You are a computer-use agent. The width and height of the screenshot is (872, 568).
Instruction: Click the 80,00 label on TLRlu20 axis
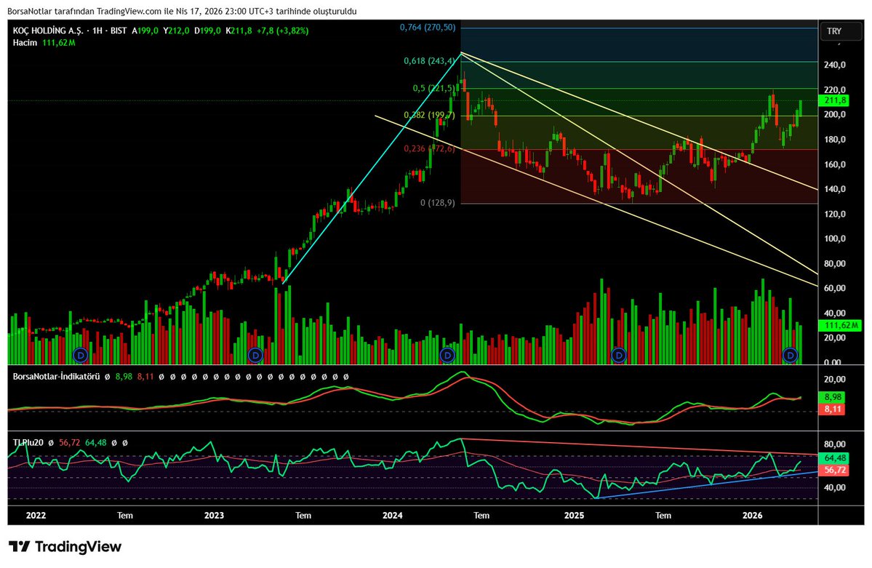835,444
